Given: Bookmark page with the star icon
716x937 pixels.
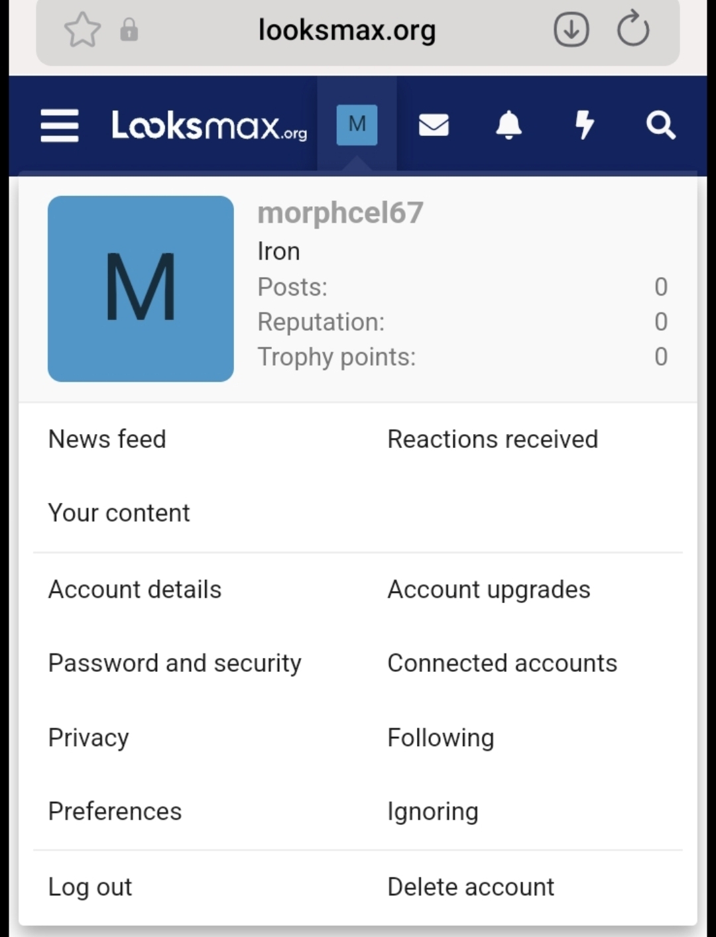Looking at the screenshot, I should tap(82, 30).
